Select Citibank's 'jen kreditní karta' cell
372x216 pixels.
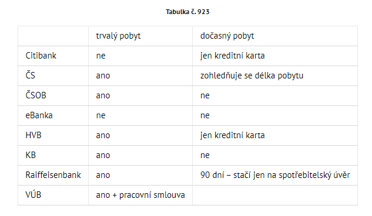tap(232, 56)
